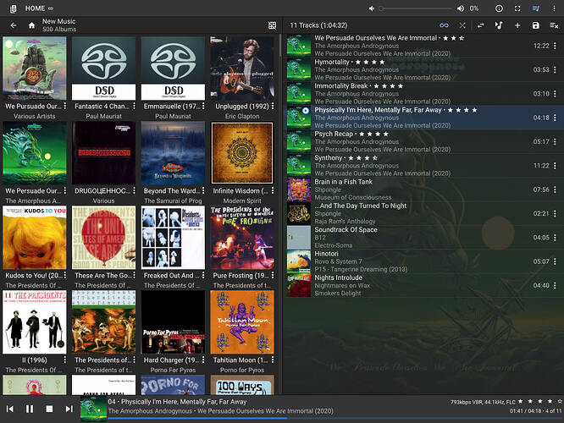564x423 pixels.
Task: Click HOME player name in title bar
Action: (35, 8)
